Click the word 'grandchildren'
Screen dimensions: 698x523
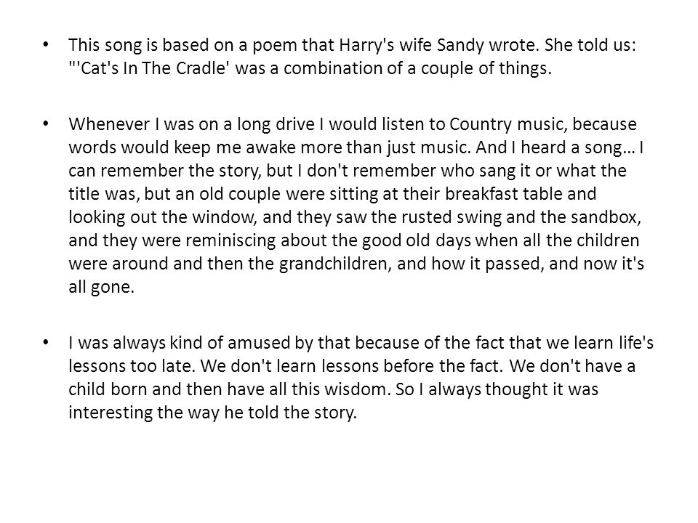pos(334,263)
